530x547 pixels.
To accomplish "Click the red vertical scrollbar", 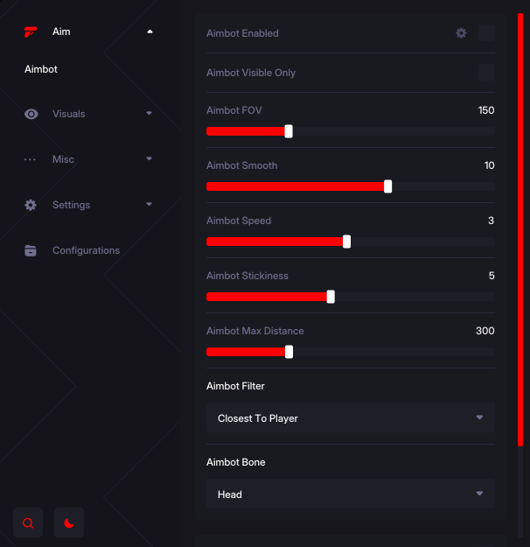I will click(x=520, y=229).
